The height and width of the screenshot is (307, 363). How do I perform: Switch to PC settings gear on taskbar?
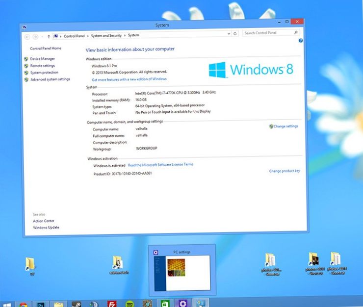pos(183,303)
